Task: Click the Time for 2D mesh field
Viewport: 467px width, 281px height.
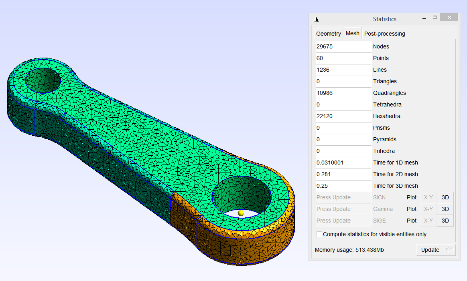Action: pyautogui.click(x=343, y=174)
